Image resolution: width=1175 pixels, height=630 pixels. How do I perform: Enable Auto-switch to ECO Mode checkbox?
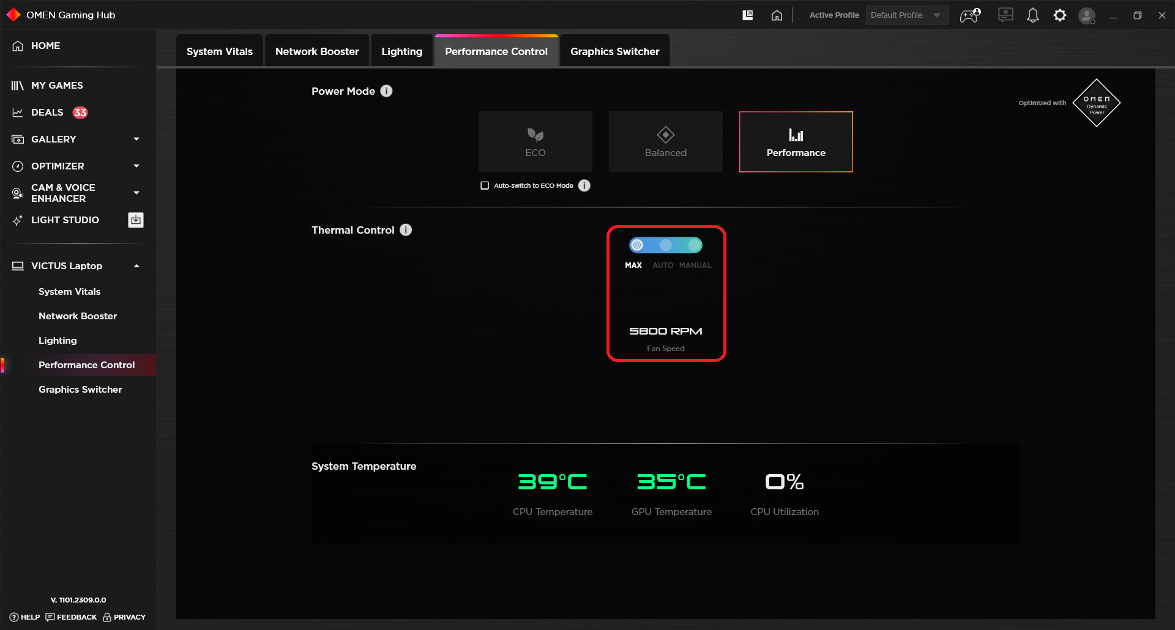click(484, 185)
